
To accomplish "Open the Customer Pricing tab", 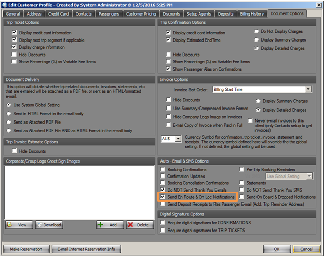I will tap(141, 14).
